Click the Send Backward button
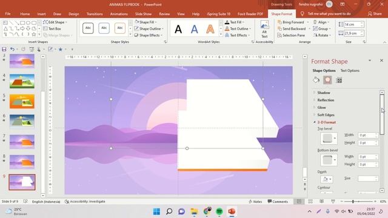This screenshot has width=388, height=218. click(x=292, y=28)
